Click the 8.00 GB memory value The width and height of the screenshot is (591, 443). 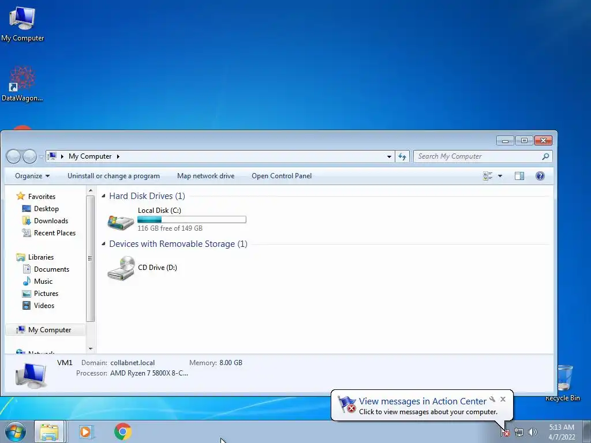pyautogui.click(x=231, y=363)
